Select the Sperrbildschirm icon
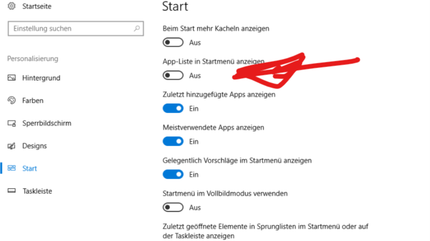 coord(12,123)
